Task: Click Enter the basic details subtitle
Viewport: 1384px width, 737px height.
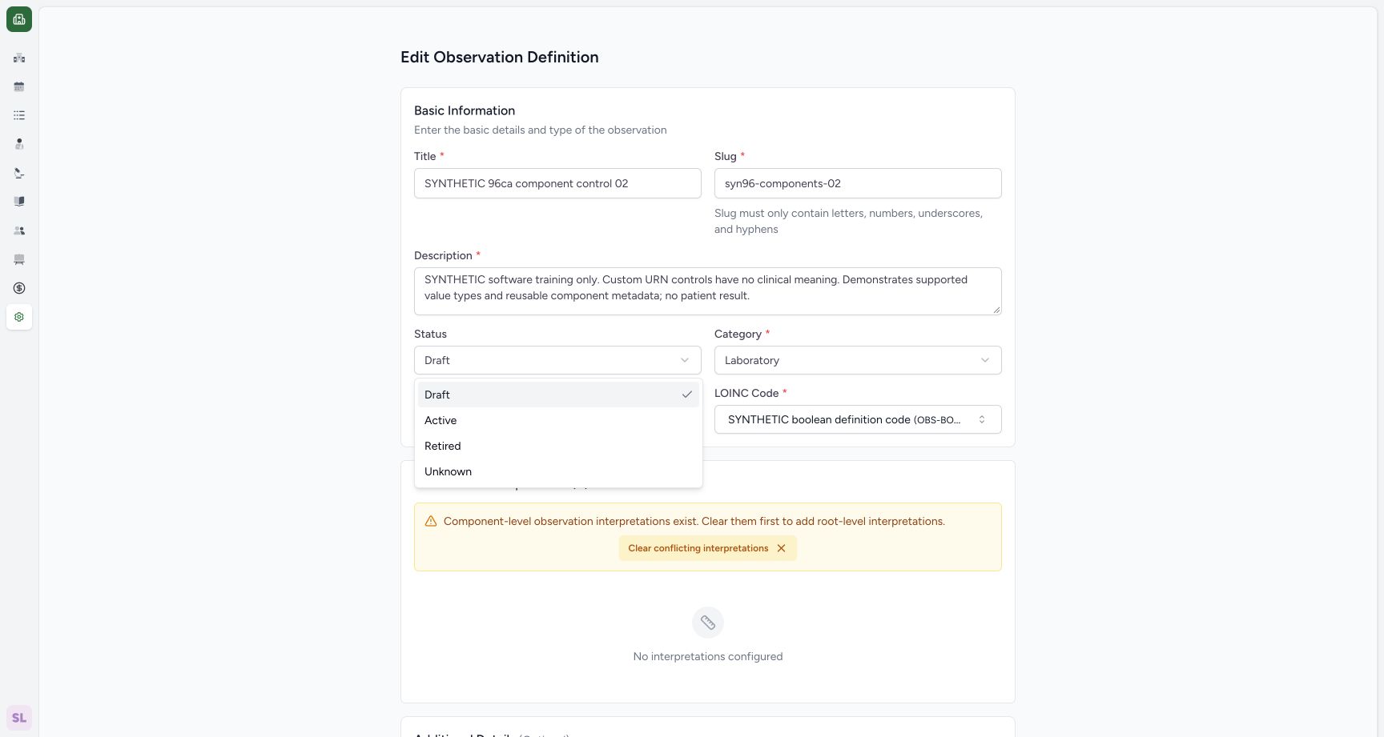Action: (x=541, y=130)
